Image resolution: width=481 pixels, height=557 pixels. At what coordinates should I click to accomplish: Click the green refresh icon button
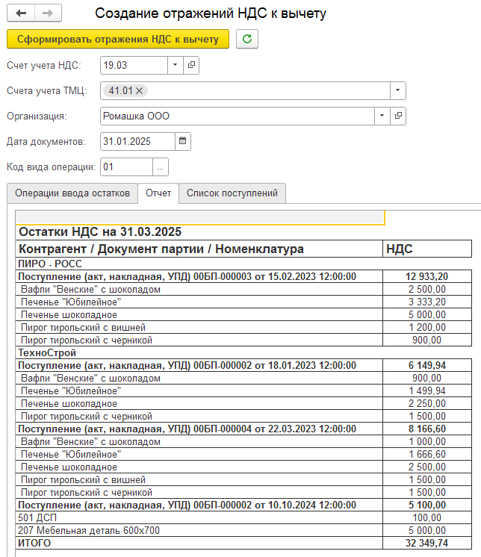(x=247, y=39)
